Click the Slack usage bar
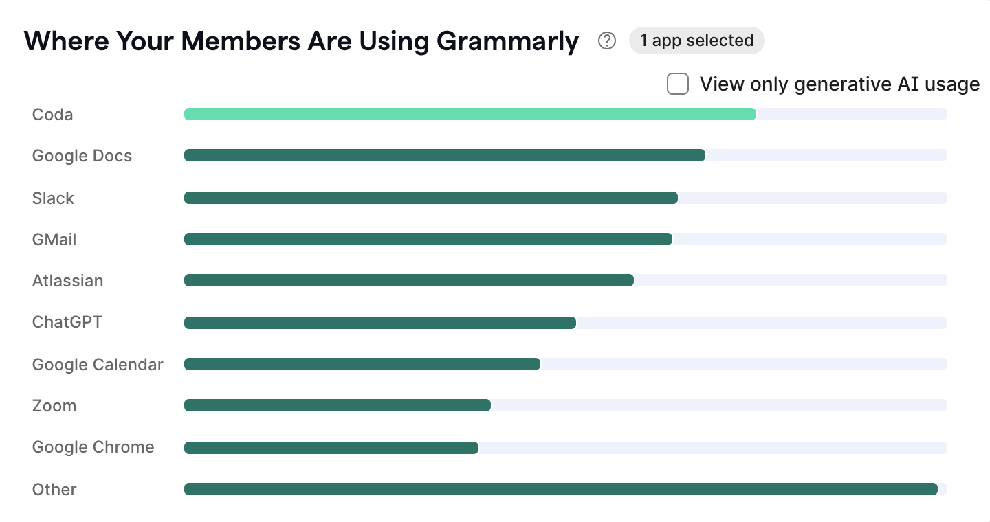Viewport: 990px width, 522px height. [430, 198]
